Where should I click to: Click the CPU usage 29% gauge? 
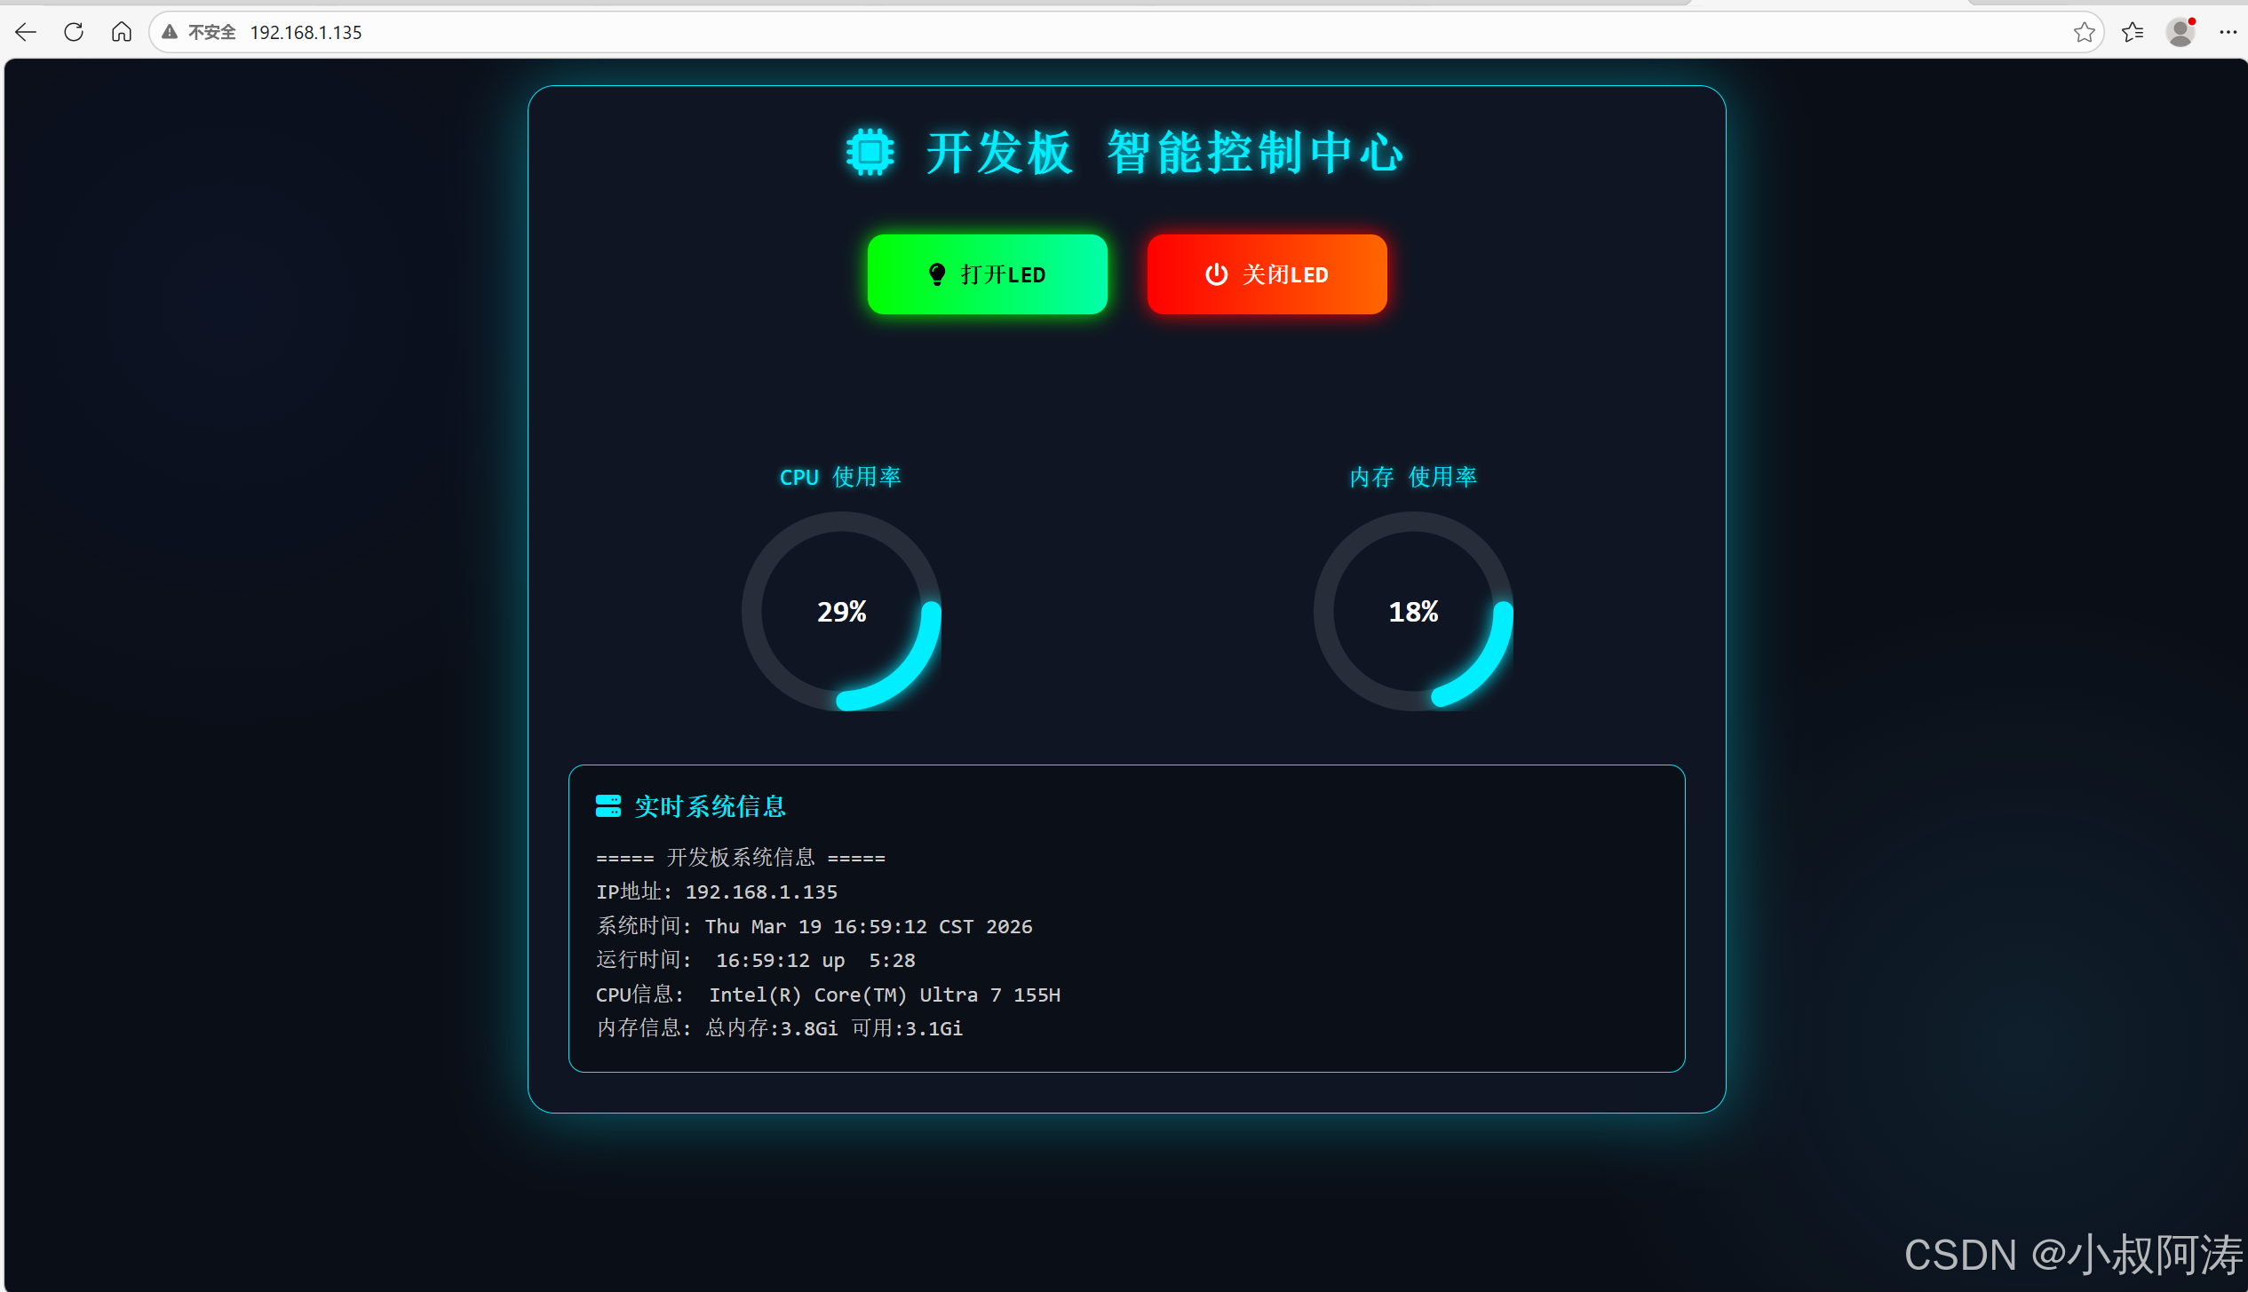[841, 612]
